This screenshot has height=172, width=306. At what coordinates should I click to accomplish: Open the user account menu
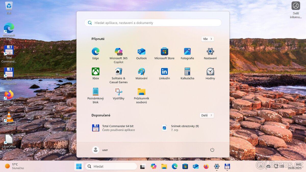(x=100, y=150)
